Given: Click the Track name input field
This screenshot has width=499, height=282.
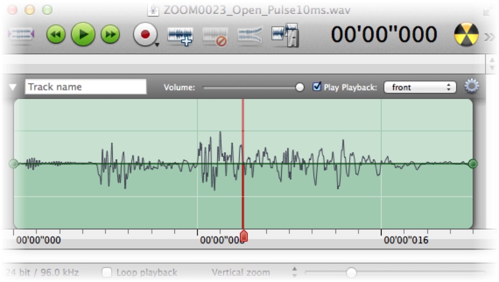Looking at the screenshot, I should point(86,86).
